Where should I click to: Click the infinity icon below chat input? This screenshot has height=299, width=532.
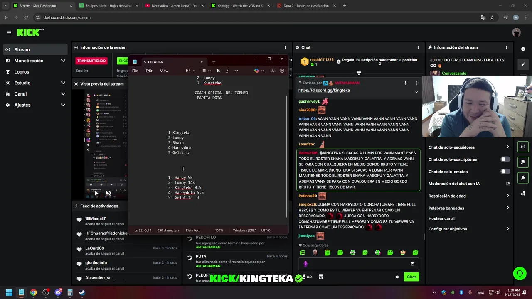309,277
